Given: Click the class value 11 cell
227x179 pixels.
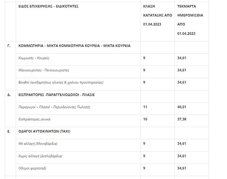Looking at the screenshot, I should (145, 107).
